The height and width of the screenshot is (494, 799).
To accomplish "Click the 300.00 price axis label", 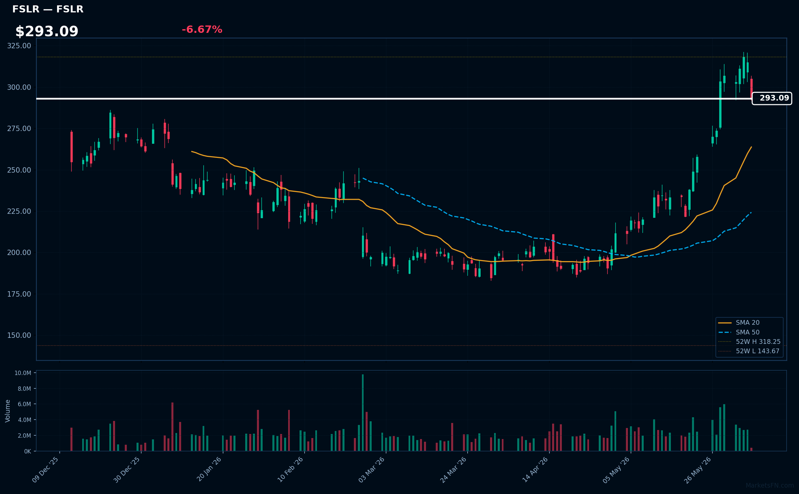I will click(19, 87).
